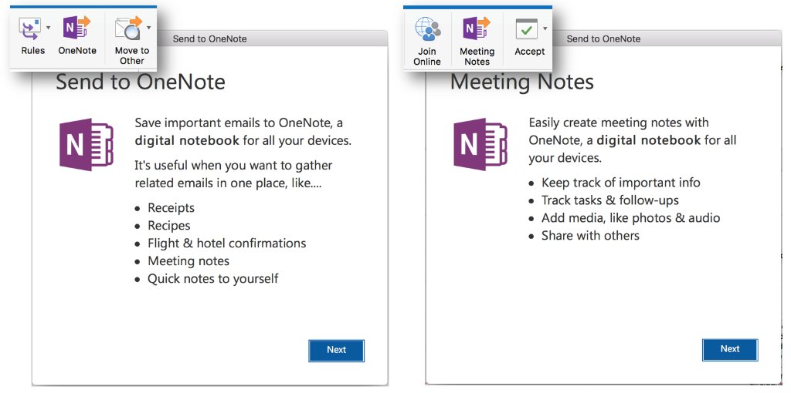Open the Rules dropdown arrow
The height and width of the screenshot is (393, 791).
(49, 28)
